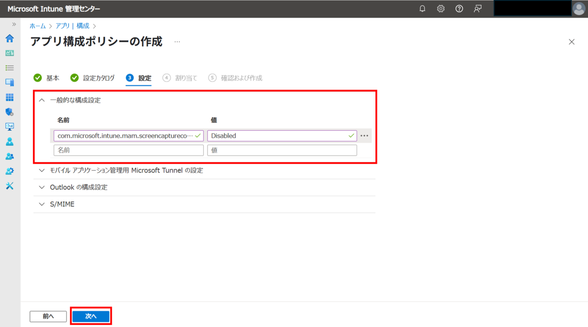Select the 名前 column header
The image size is (588, 327).
[x=64, y=120]
